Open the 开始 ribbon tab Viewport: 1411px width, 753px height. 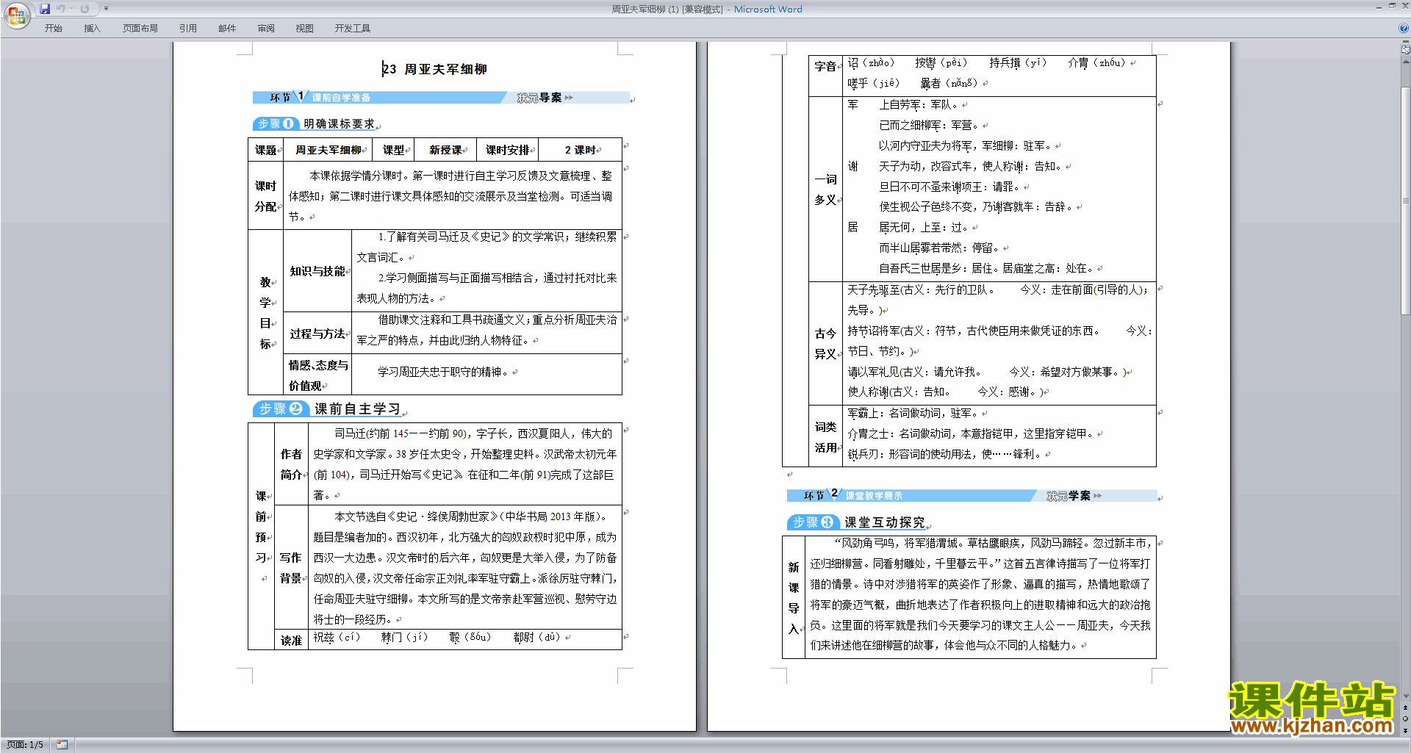click(54, 29)
